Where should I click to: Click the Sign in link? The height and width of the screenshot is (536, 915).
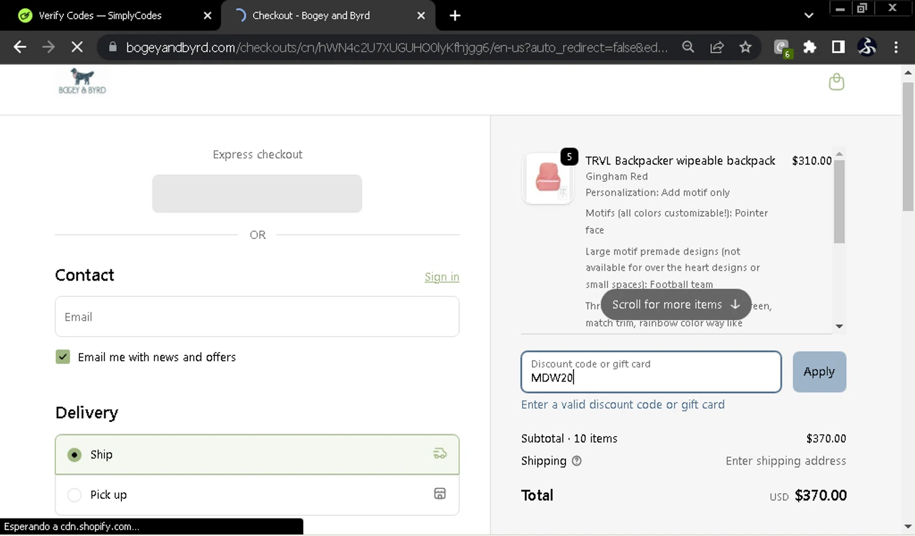[442, 277]
